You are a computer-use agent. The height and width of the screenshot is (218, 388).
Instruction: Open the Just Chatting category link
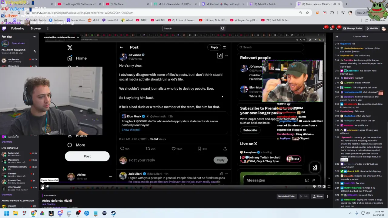click(48, 204)
